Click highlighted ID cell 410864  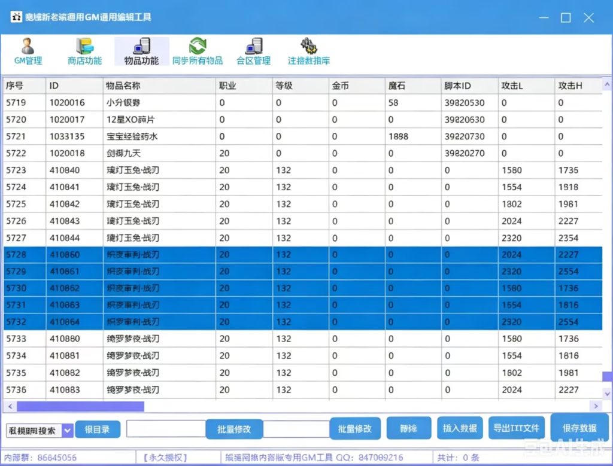(74, 322)
